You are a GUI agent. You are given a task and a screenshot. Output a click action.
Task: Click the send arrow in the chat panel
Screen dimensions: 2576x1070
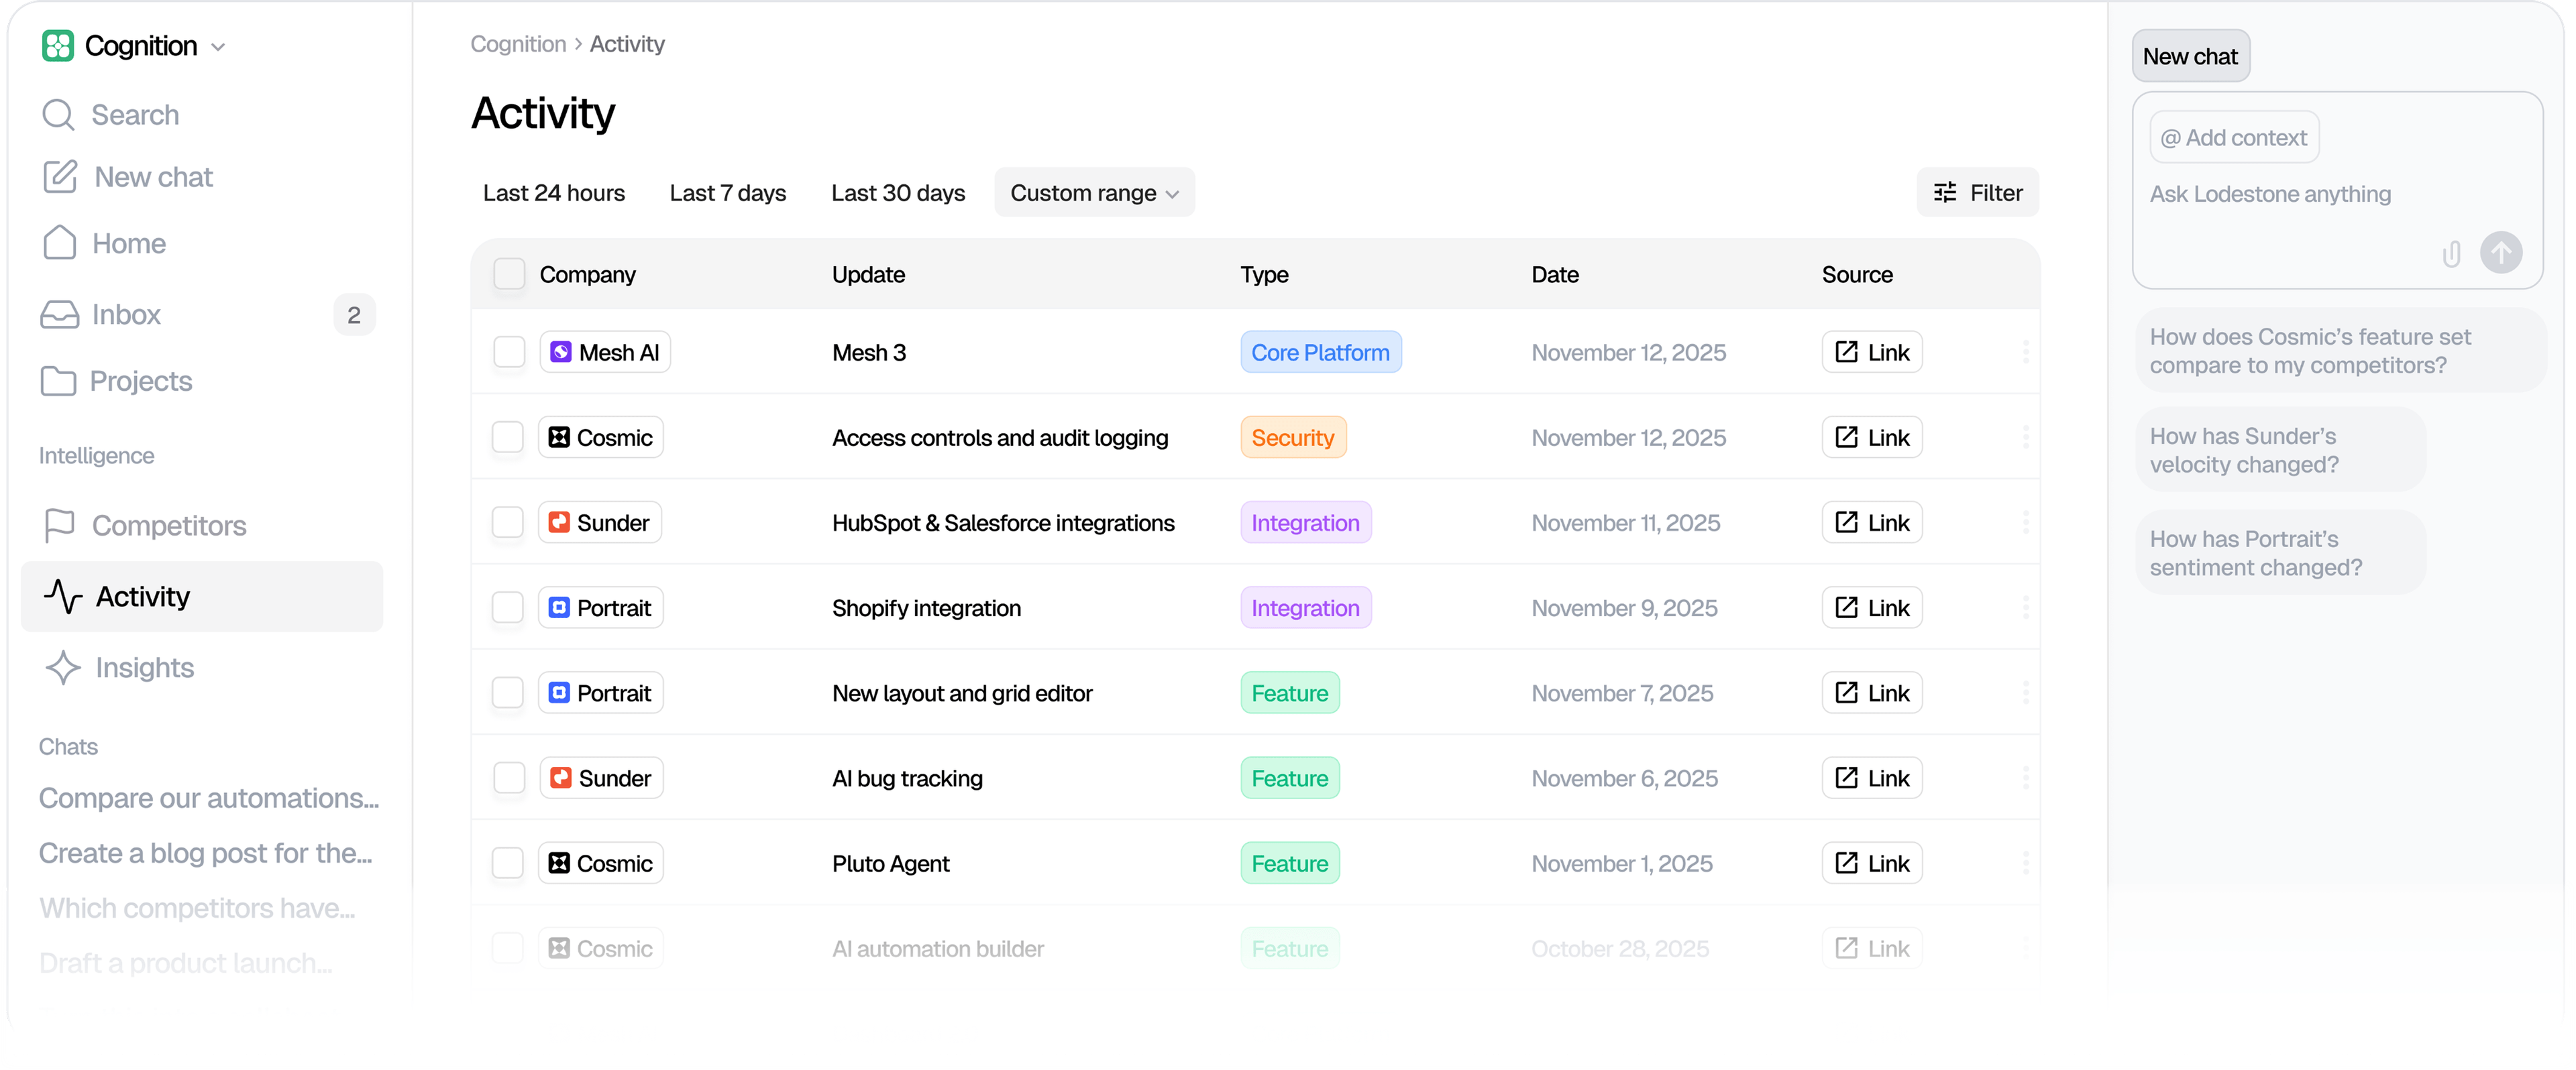[2501, 252]
